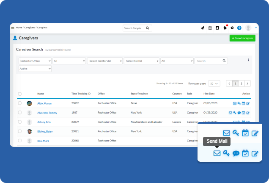
Task: Open the Active status dropdown
Action: pos(35,68)
